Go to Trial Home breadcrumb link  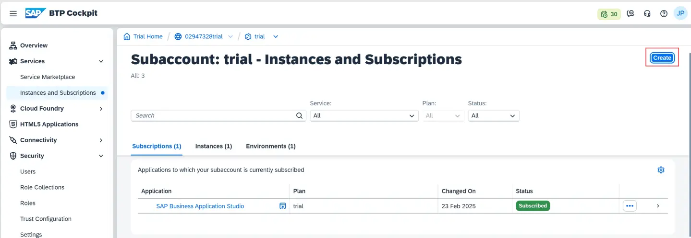coord(148,36)
